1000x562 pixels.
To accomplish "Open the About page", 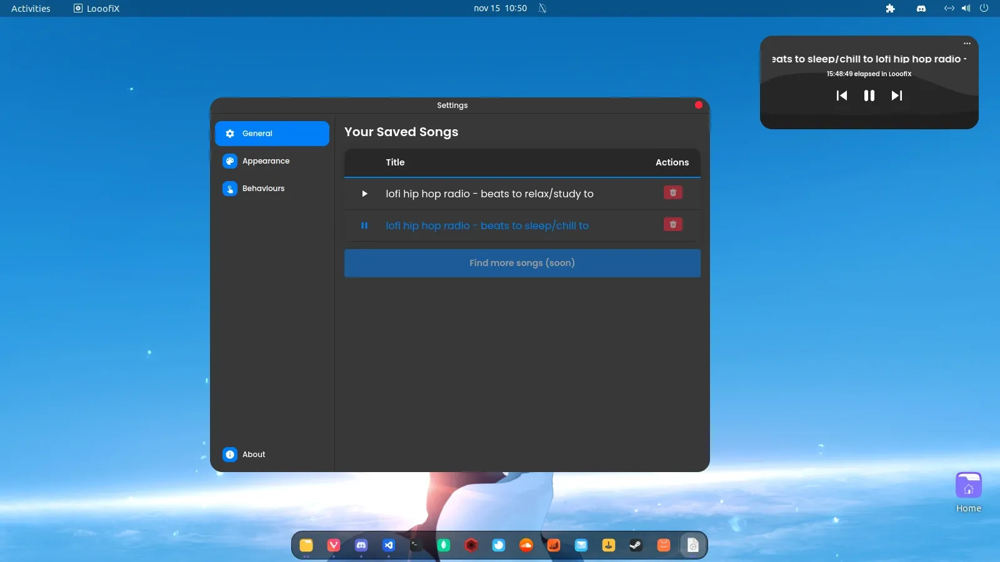I will coord(253,455).
